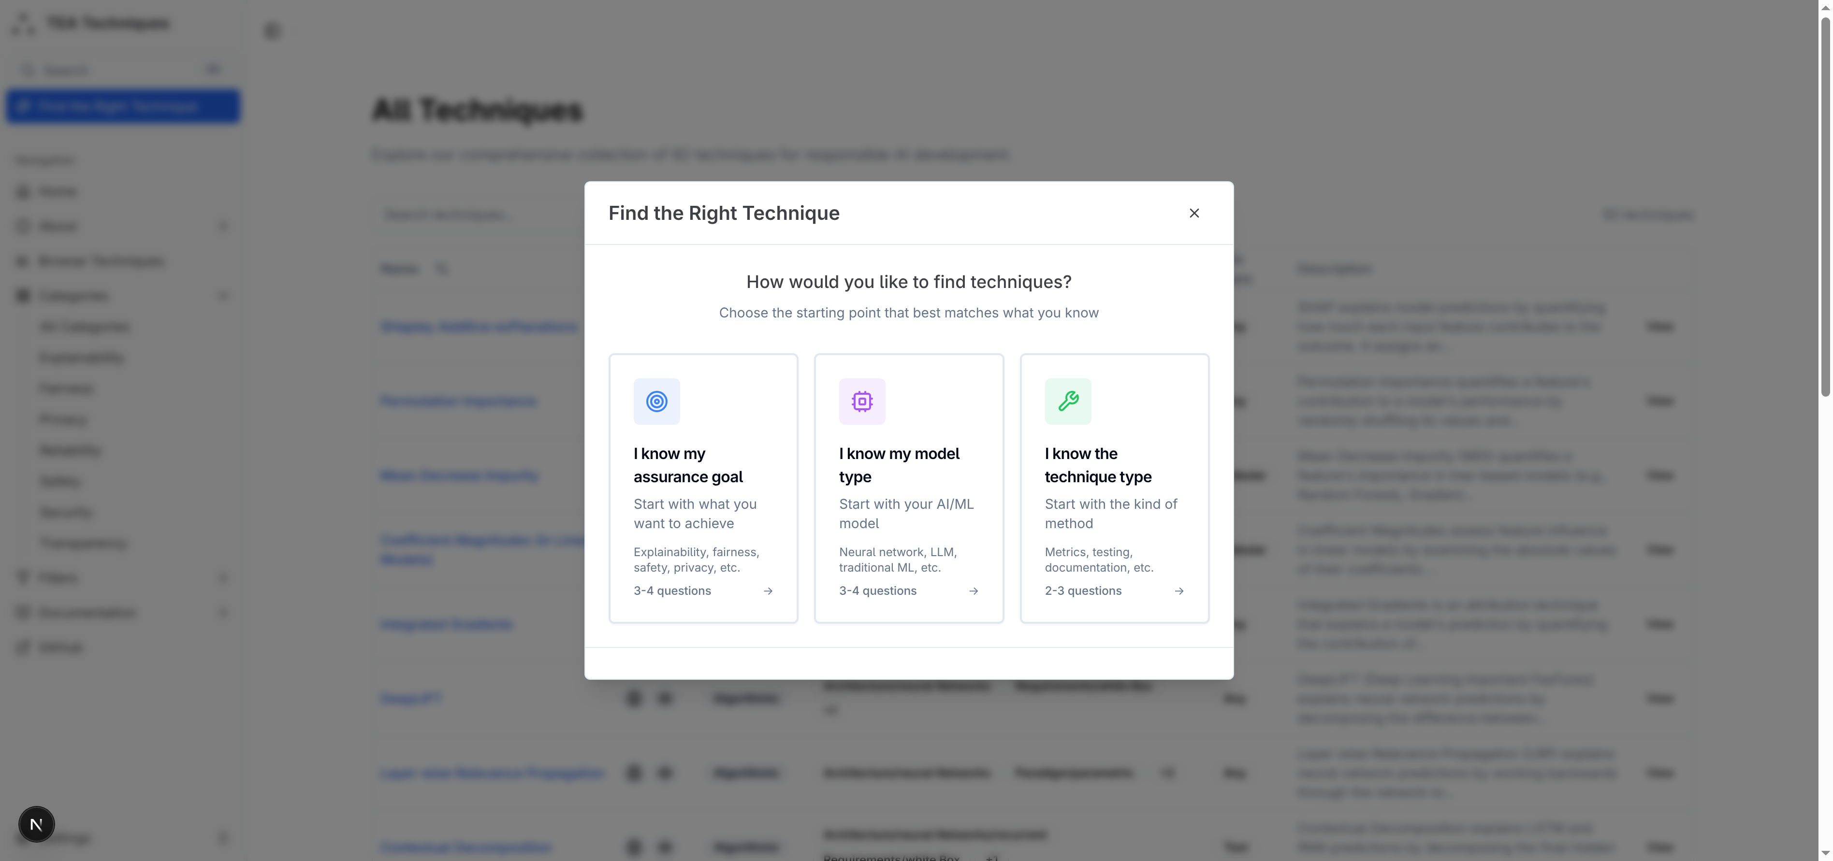
Task: Click the Next.js dev tools badge
Action: 36,824
